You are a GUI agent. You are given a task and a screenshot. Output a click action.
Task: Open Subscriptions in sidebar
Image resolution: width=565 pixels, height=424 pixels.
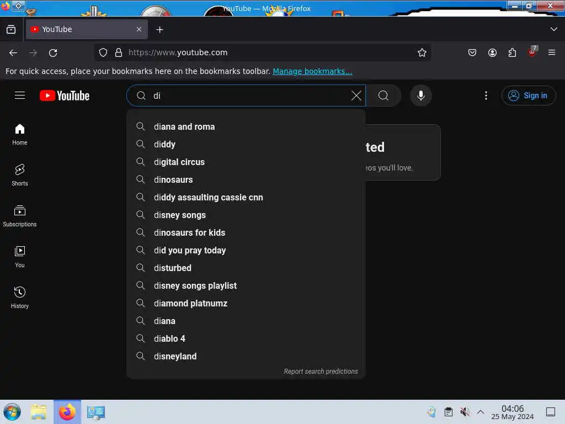coord(20,216)
